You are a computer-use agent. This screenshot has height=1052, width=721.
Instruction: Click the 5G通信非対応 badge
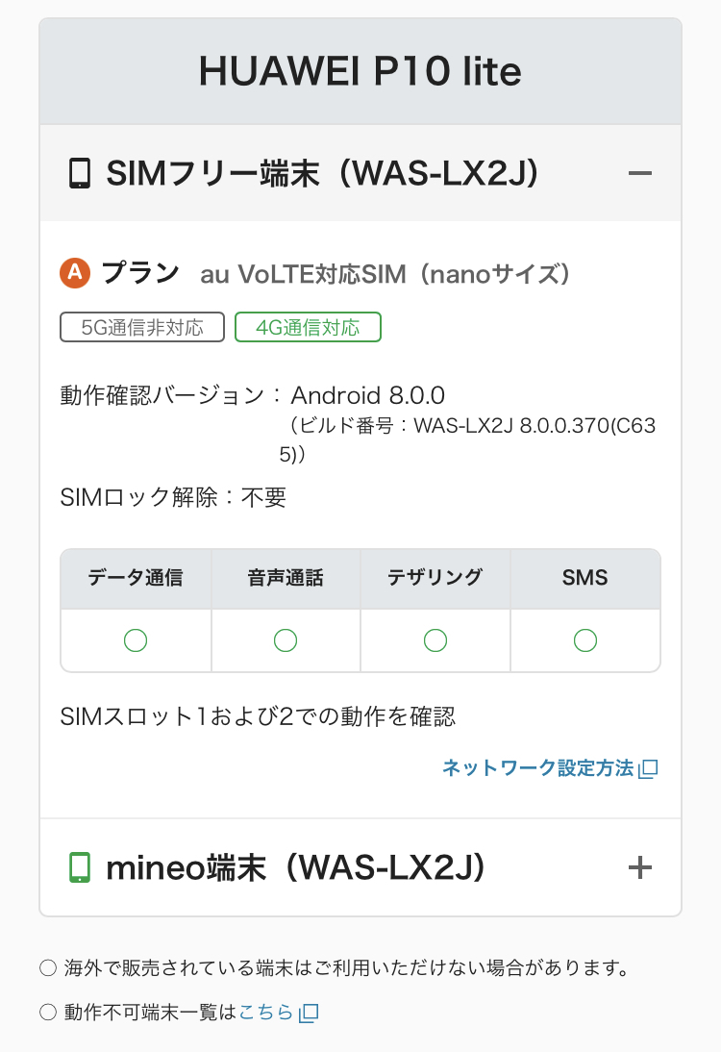click(142, 327)
